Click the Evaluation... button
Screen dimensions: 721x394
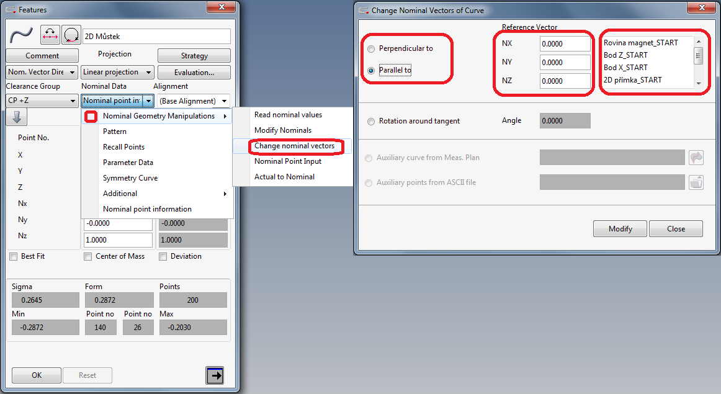click(x=194, y=72)
